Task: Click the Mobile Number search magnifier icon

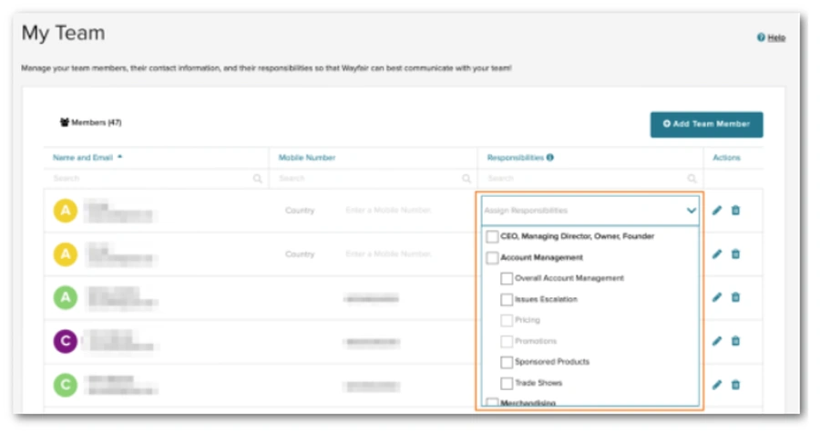Action: (466, 179)
